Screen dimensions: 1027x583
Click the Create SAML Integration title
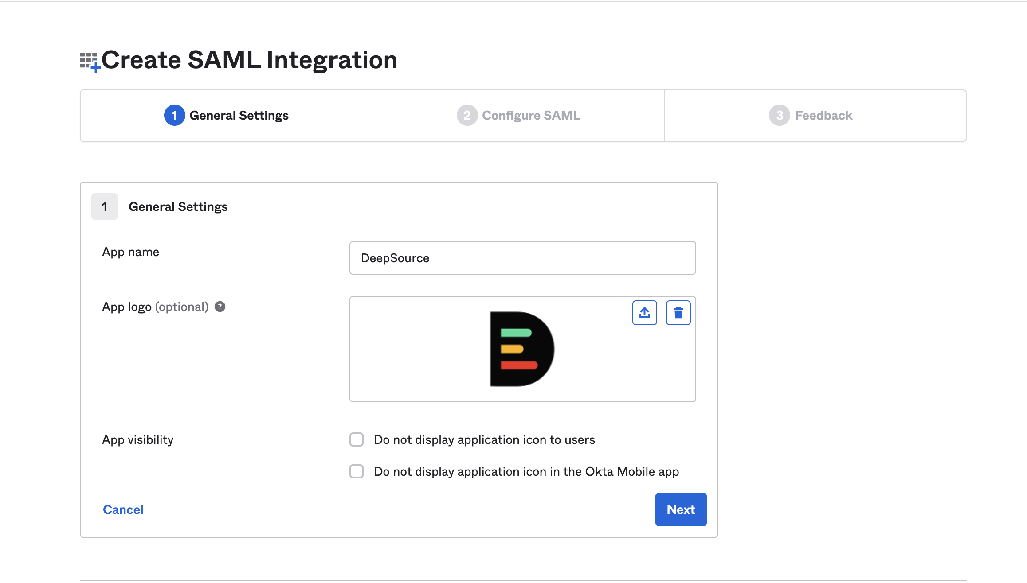[x=249, y=60]
